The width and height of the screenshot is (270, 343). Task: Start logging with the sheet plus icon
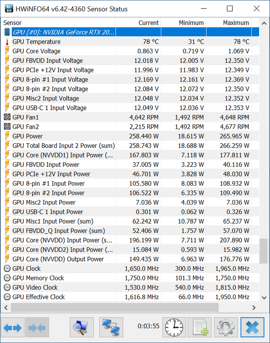pyautogui.click(x=200, y=328)
